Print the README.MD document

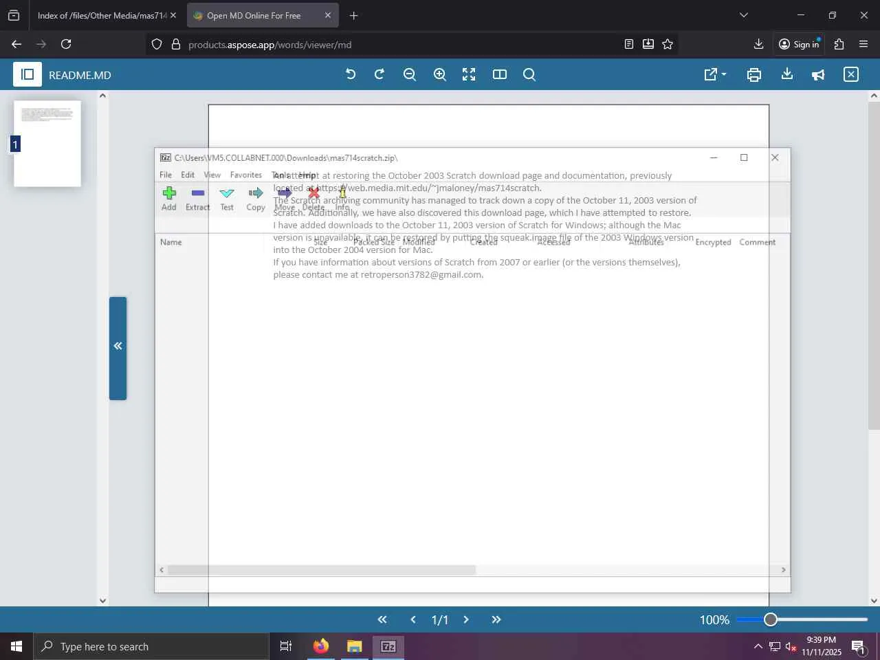754,74
